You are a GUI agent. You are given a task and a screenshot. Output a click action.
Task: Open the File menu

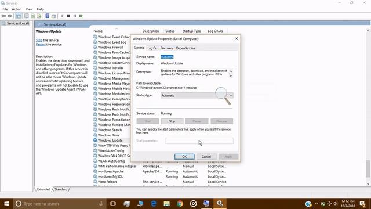click(5, 9)
